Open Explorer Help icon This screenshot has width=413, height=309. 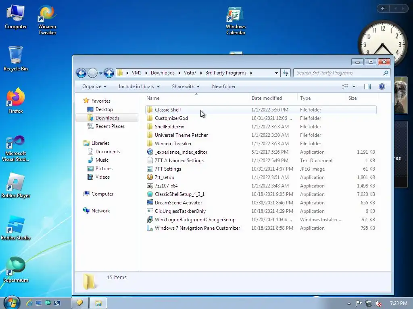tap(382, 87)
